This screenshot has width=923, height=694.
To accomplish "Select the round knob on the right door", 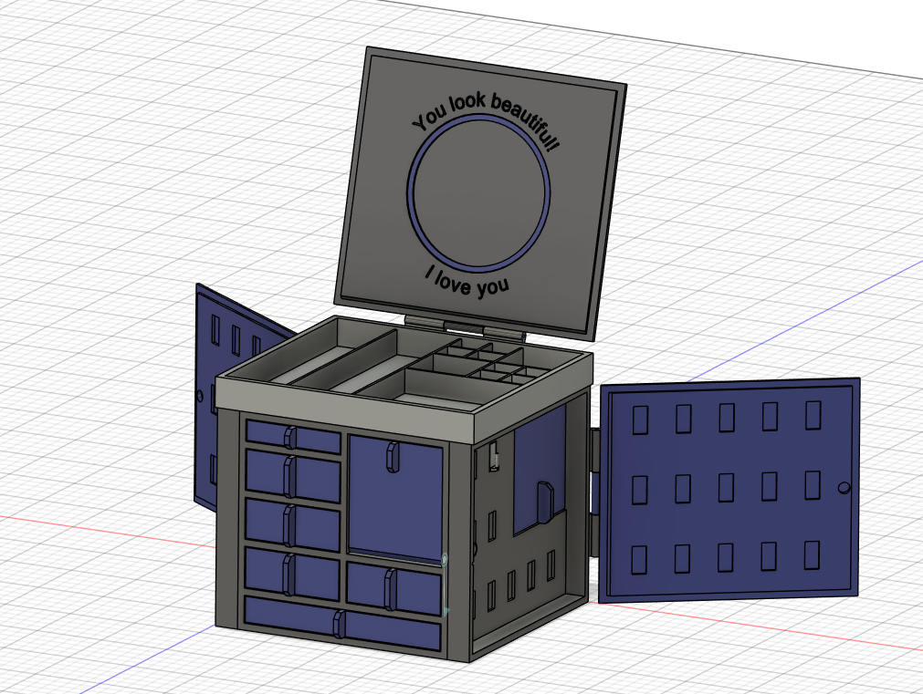I will pyautogui.click(x=844, y=487).
